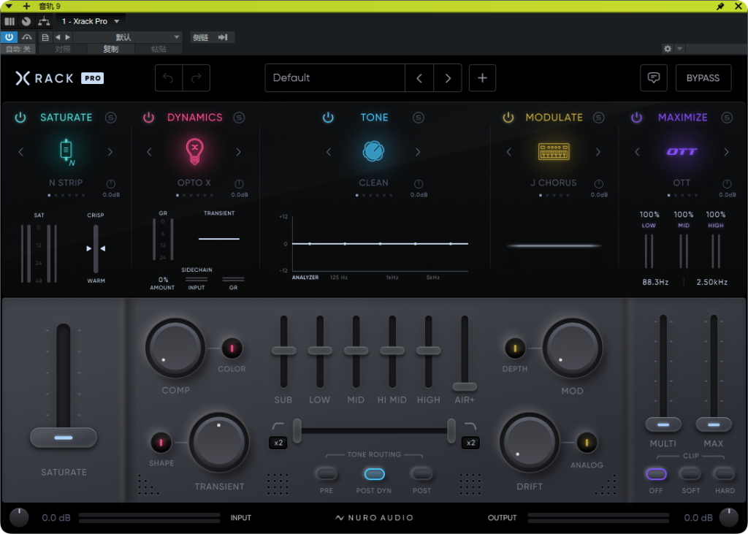Screen dimensions: 748x534
Task: Toggle the ANALOG button
Action: pos(587,443)
